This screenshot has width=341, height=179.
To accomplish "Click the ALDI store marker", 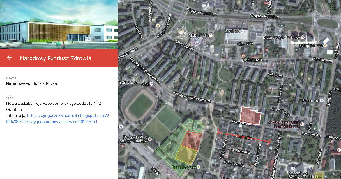I will coord(152,84).
